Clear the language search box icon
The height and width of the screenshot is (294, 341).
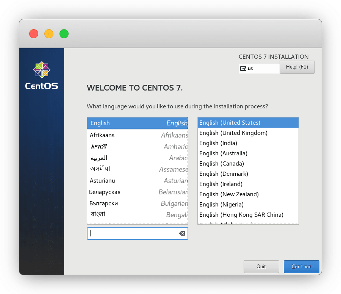pos(182,233)
